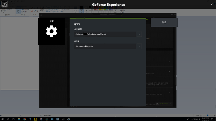The width and height of the screenshot is (216, 121).
Task: Maximize the GeForce Experience window
Action: pos(172,15)
